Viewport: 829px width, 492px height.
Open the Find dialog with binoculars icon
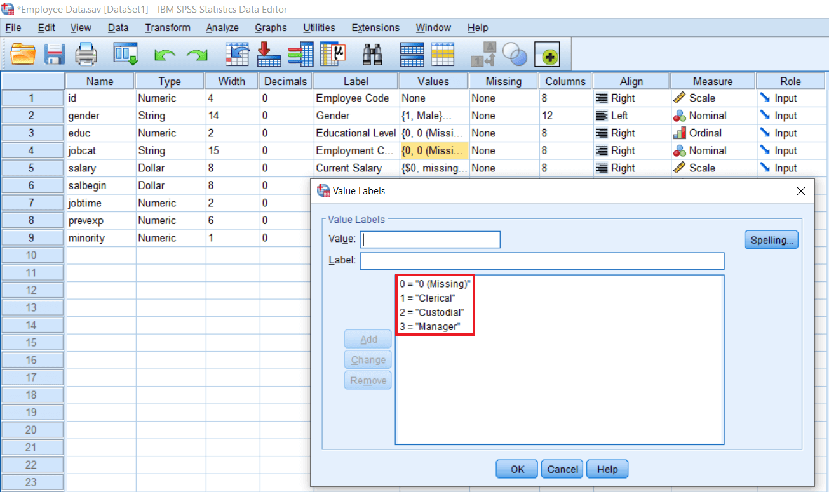click(x=373, y=55)
